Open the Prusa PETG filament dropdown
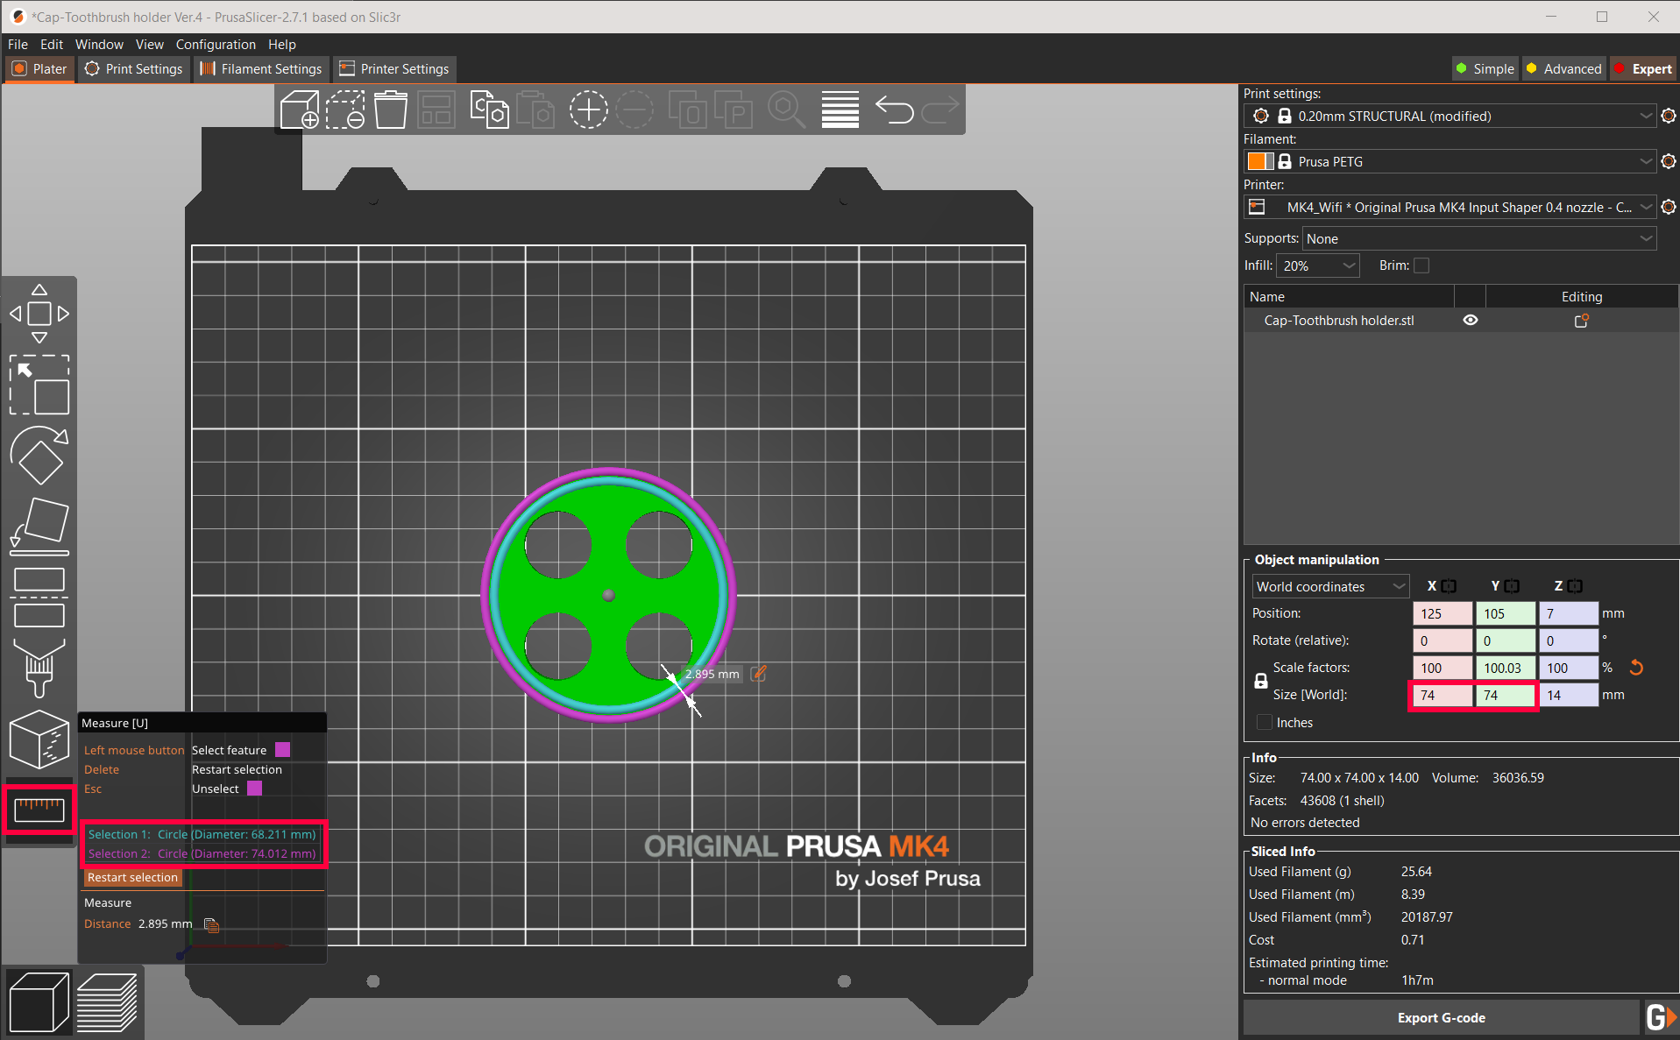The width and height of the screenshot is (1680, 1040). click(x=1450, y=161)
